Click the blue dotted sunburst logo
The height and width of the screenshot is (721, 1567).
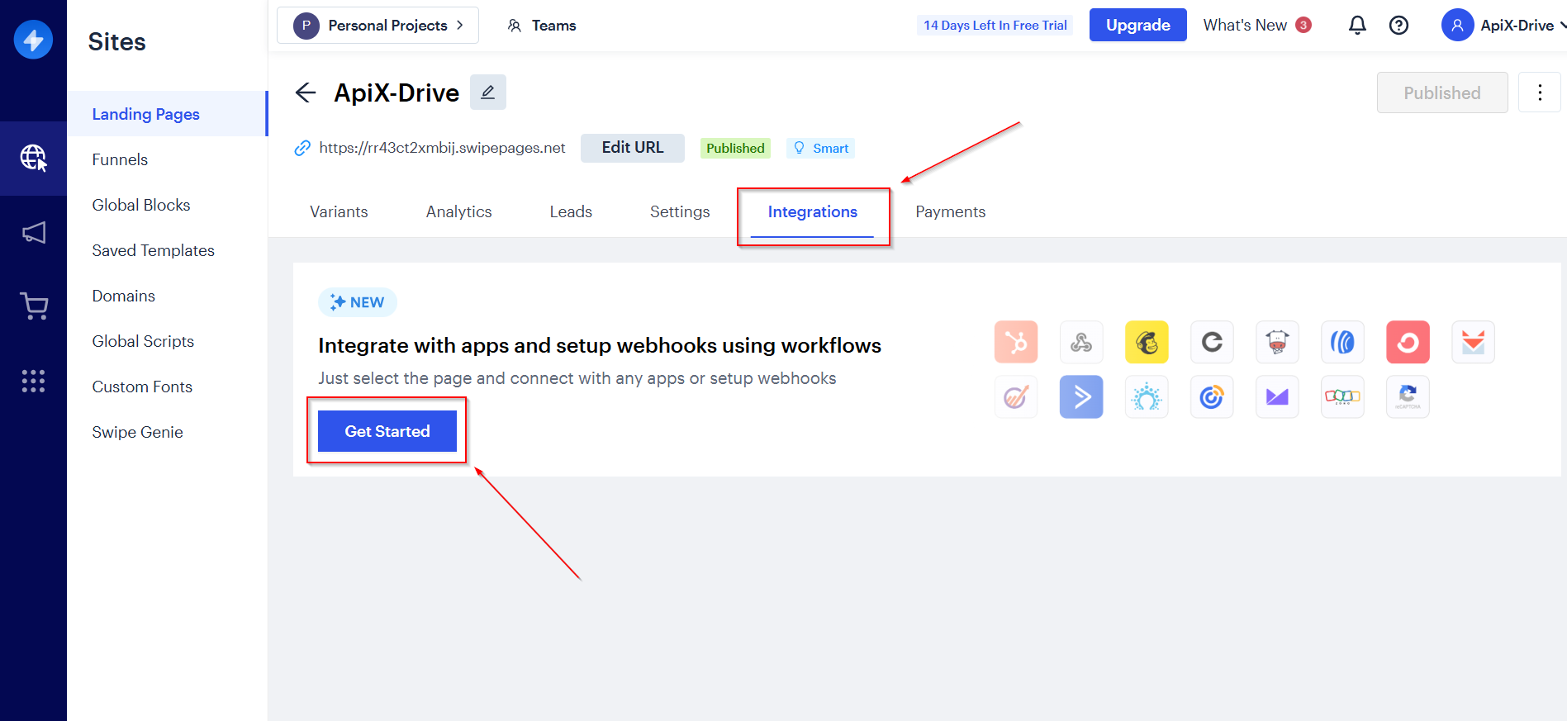click(x=1147, y=397)
